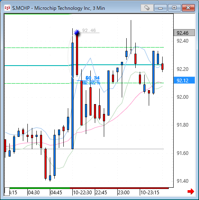The height and width of the screenshot is (200, 199).
Task: Click the 92.20 price scale value
Action: point(183,69)
